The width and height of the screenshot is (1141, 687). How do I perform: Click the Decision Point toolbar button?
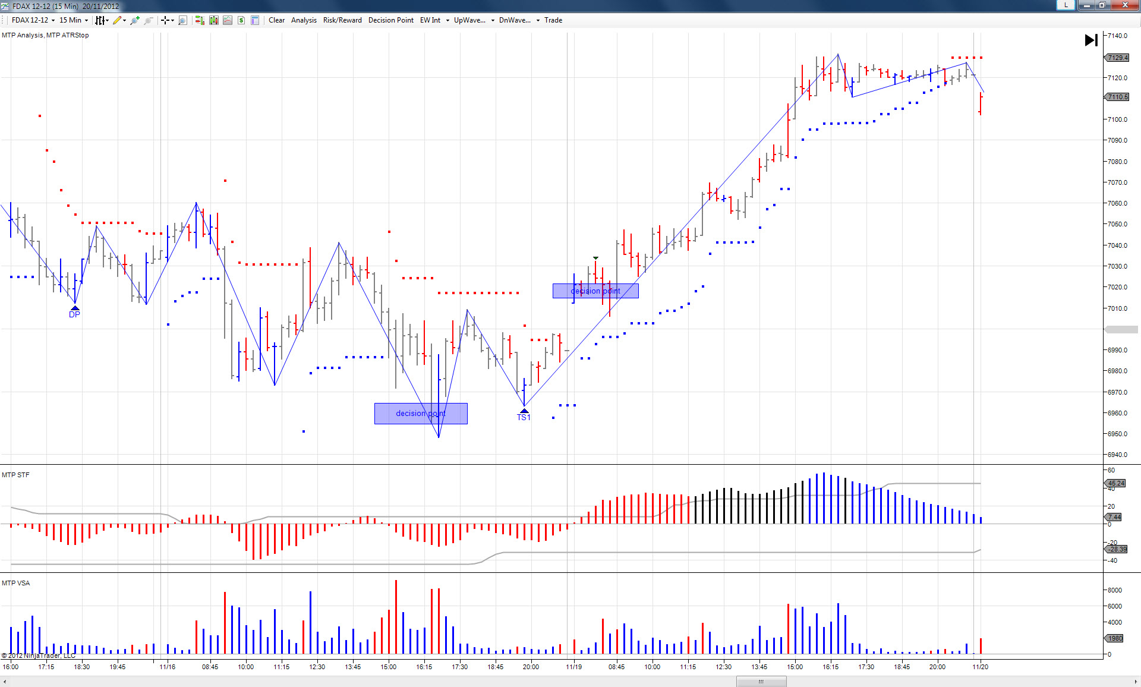pyautogui.click(x=391, y=20)
